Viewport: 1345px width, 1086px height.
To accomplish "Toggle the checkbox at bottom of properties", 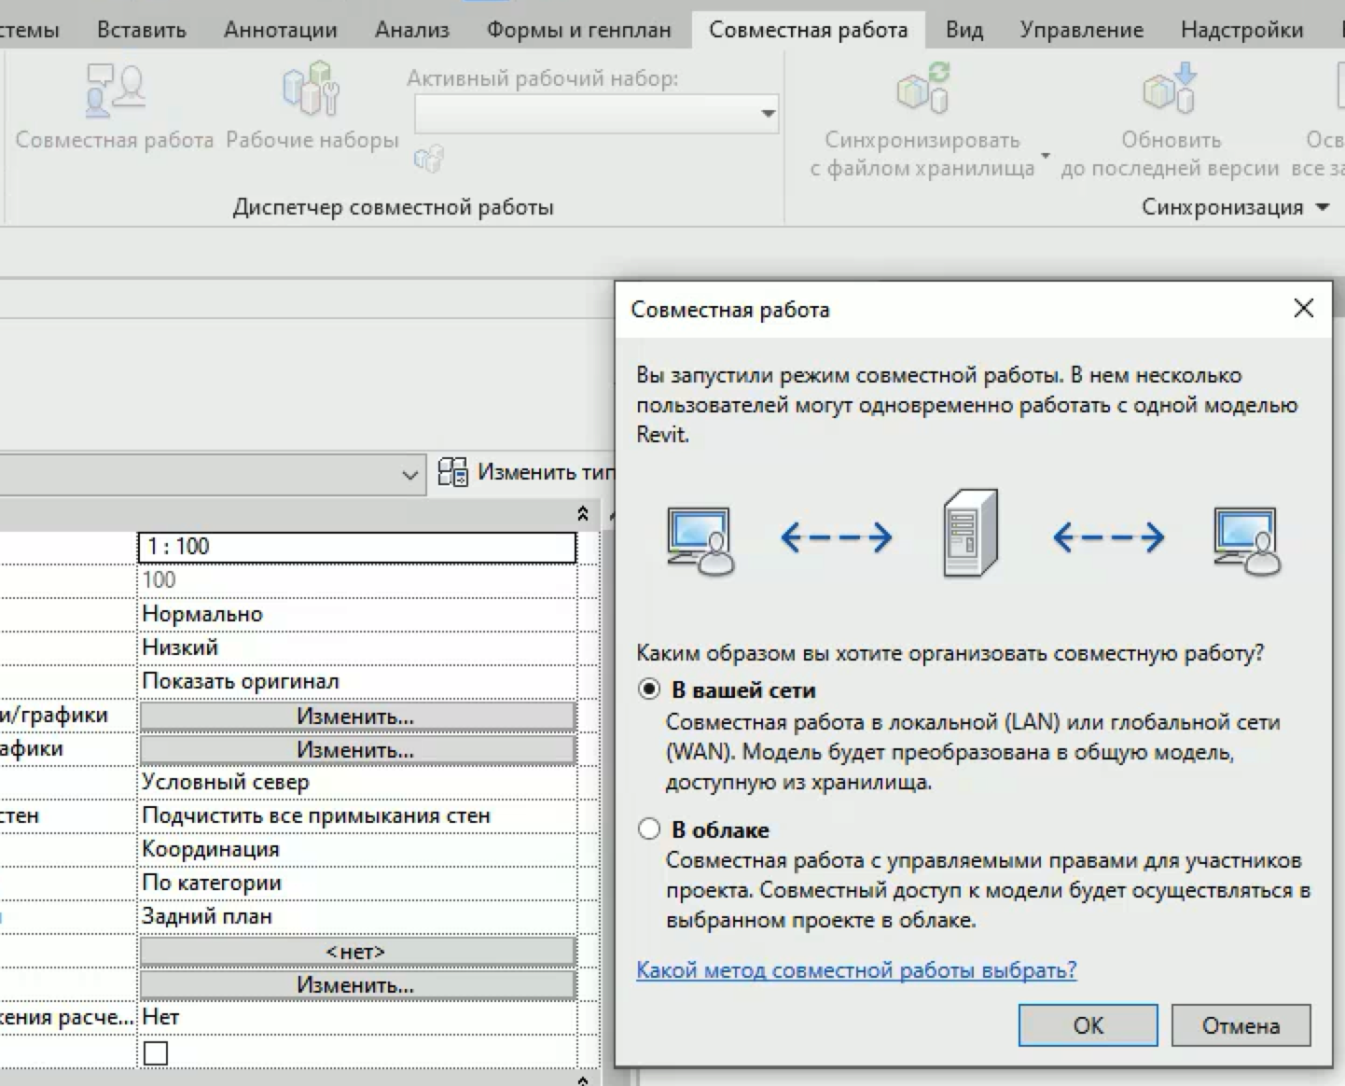I will (x=156, y=1052).
